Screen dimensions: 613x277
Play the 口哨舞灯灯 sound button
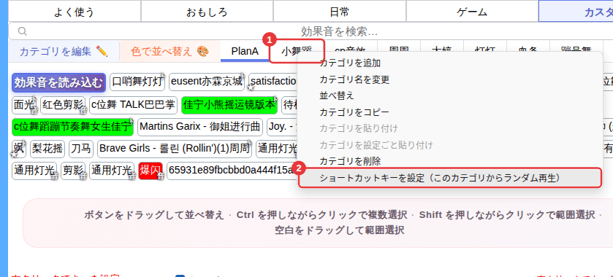[x=137, y=82]
